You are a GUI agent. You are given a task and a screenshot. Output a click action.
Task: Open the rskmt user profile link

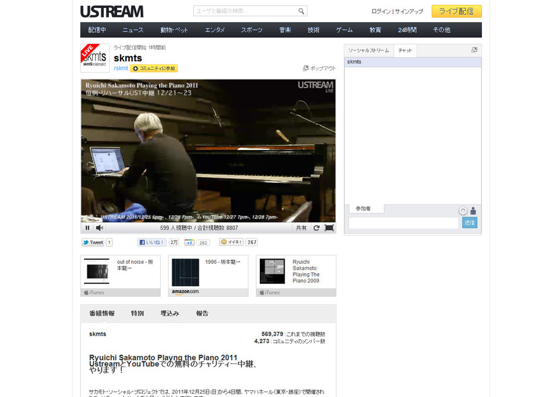click(x=121, y=68)
